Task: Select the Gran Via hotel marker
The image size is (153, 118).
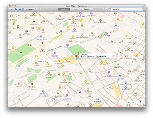Action: (x=74, y=29)
